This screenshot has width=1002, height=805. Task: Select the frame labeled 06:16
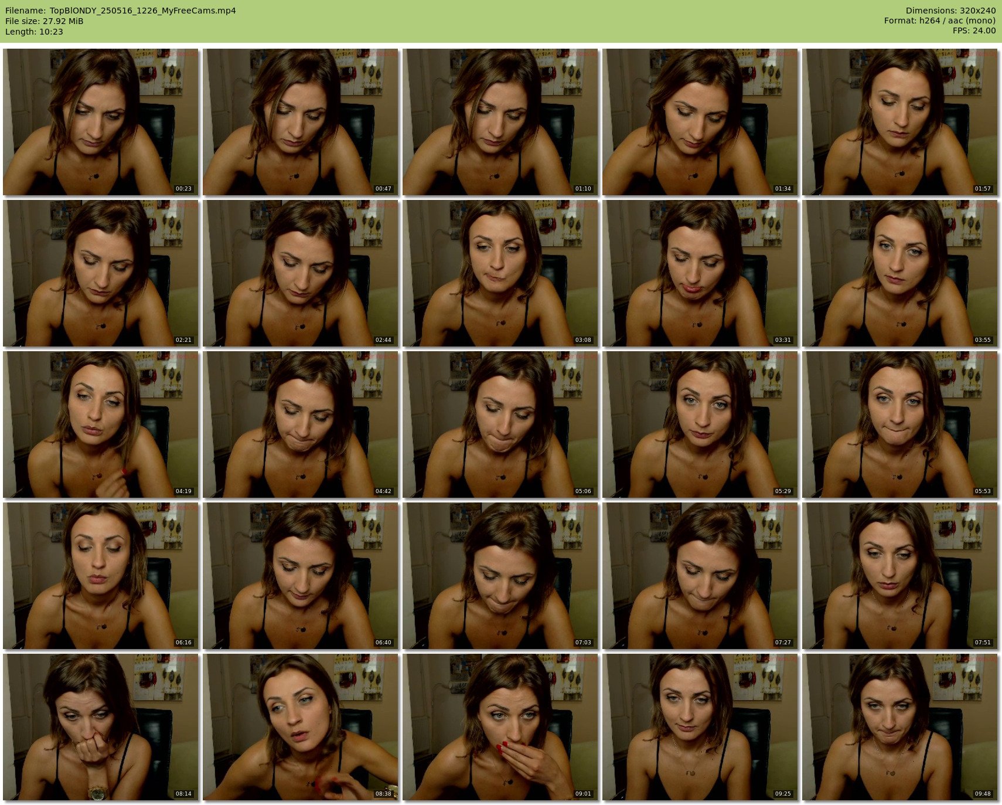pyautogui.click(x=101, y=576)
